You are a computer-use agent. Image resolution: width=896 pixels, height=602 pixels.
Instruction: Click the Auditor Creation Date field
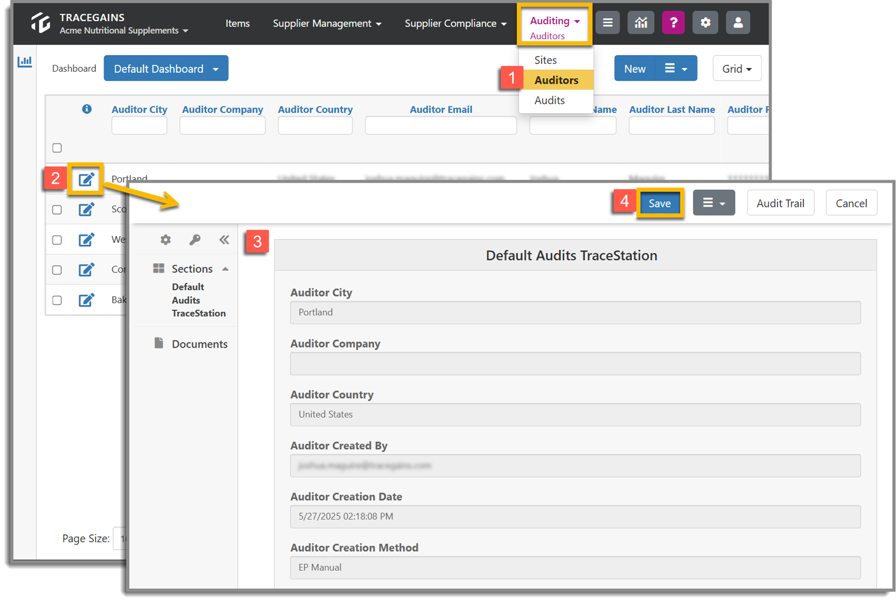pyautogui.click(x=575, y=517)
